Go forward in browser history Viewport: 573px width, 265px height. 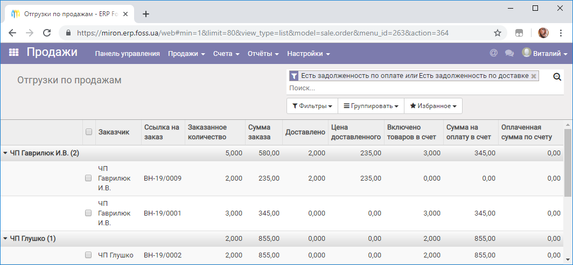pos(30,33)
